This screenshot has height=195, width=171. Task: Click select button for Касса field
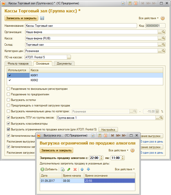tap(160, 38)
